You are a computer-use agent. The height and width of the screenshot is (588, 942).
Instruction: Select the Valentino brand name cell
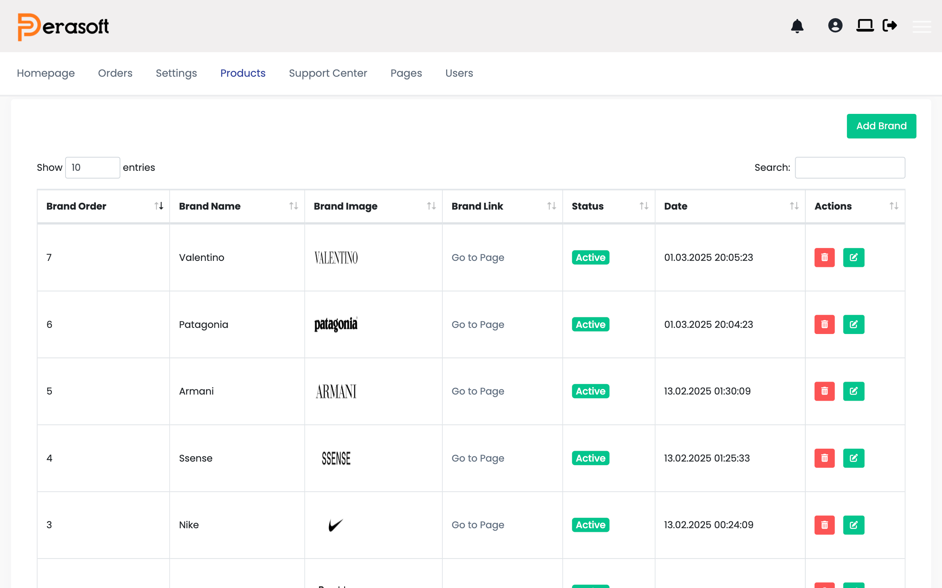pyautogui.click(x=237, y=257)
